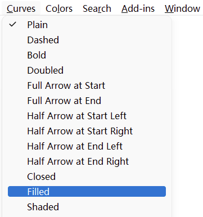Screen dimensions: 203x217
Task: Choose Half Arrow at End Right
Action: (x=87, y=161)
